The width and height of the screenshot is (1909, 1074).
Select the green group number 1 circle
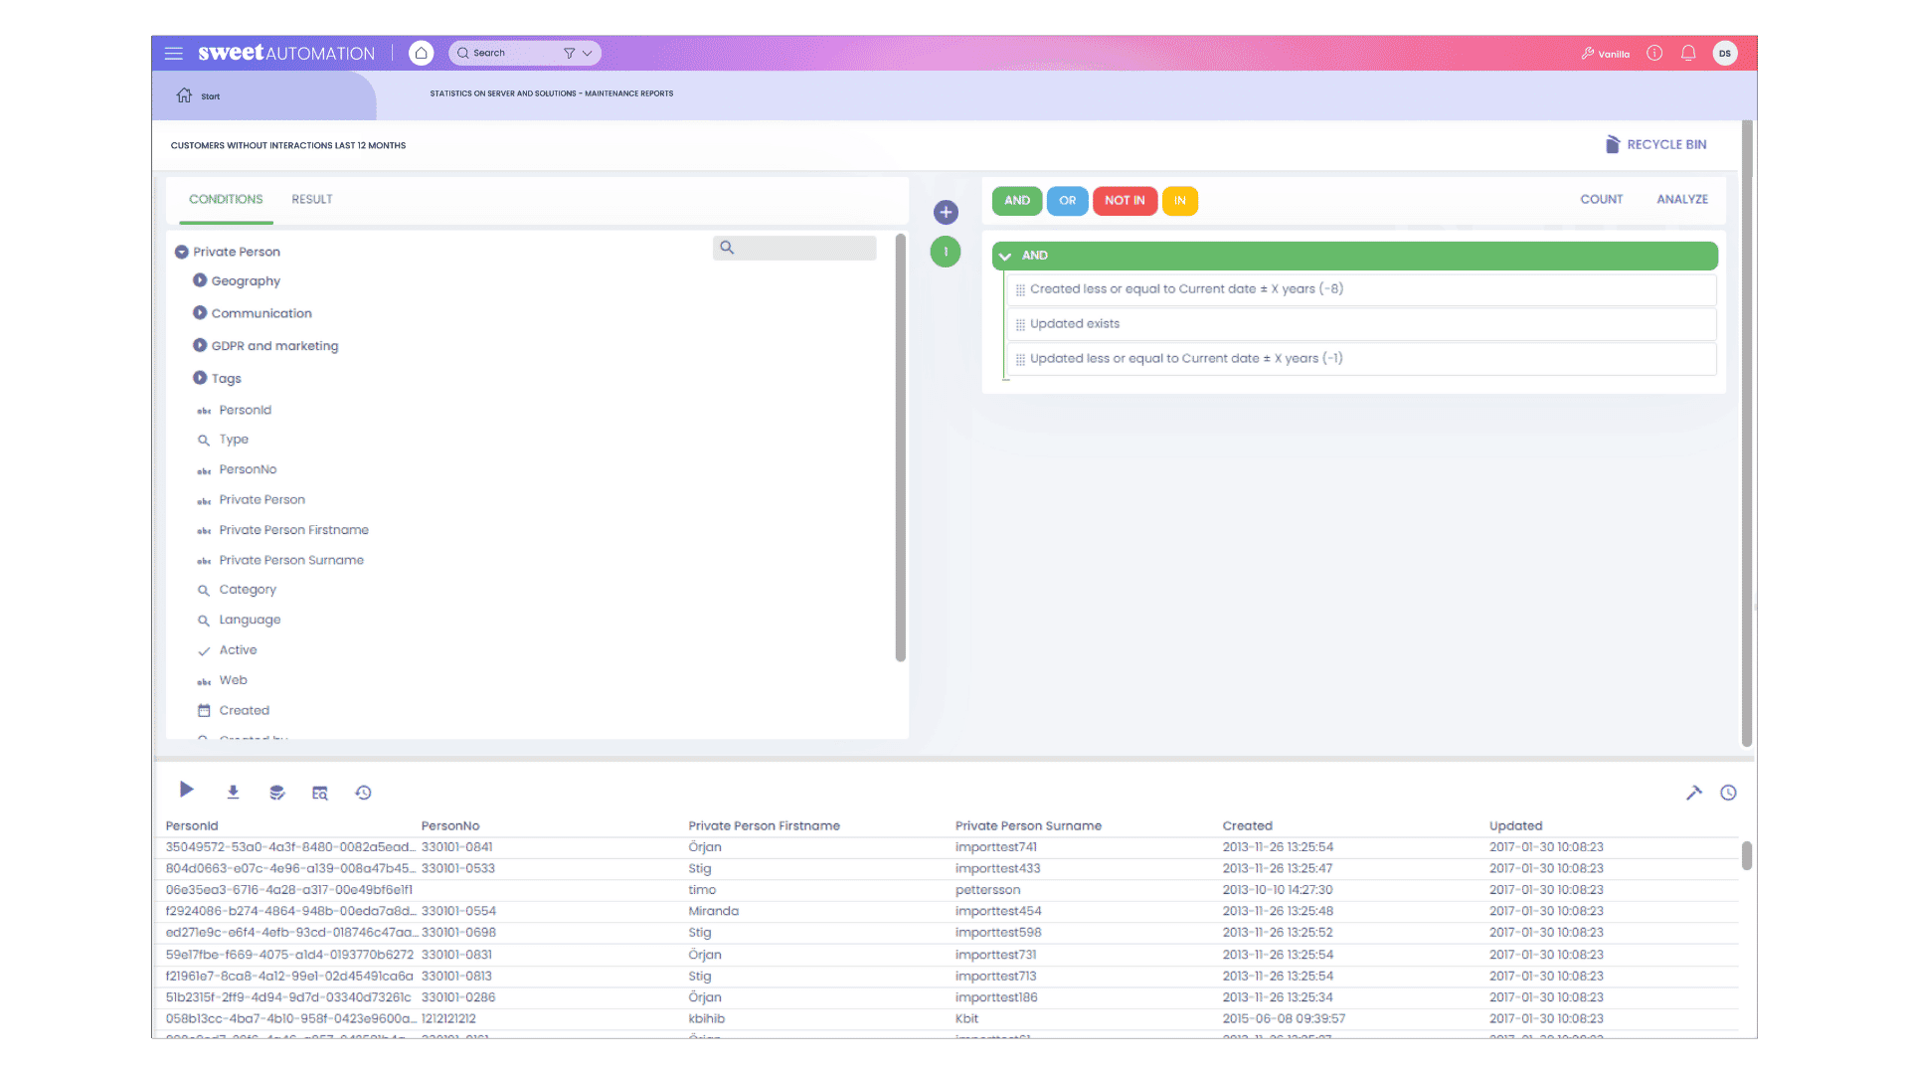coord(946,253)
